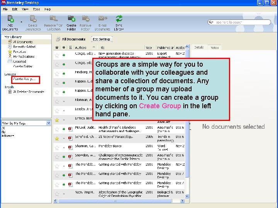
Task: Open PDF icon for Snowdon Challenges row
Action: 70,156
